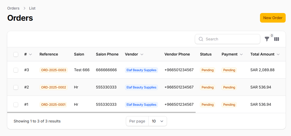Sort by Total Amount column arrow

click(278, 54)
